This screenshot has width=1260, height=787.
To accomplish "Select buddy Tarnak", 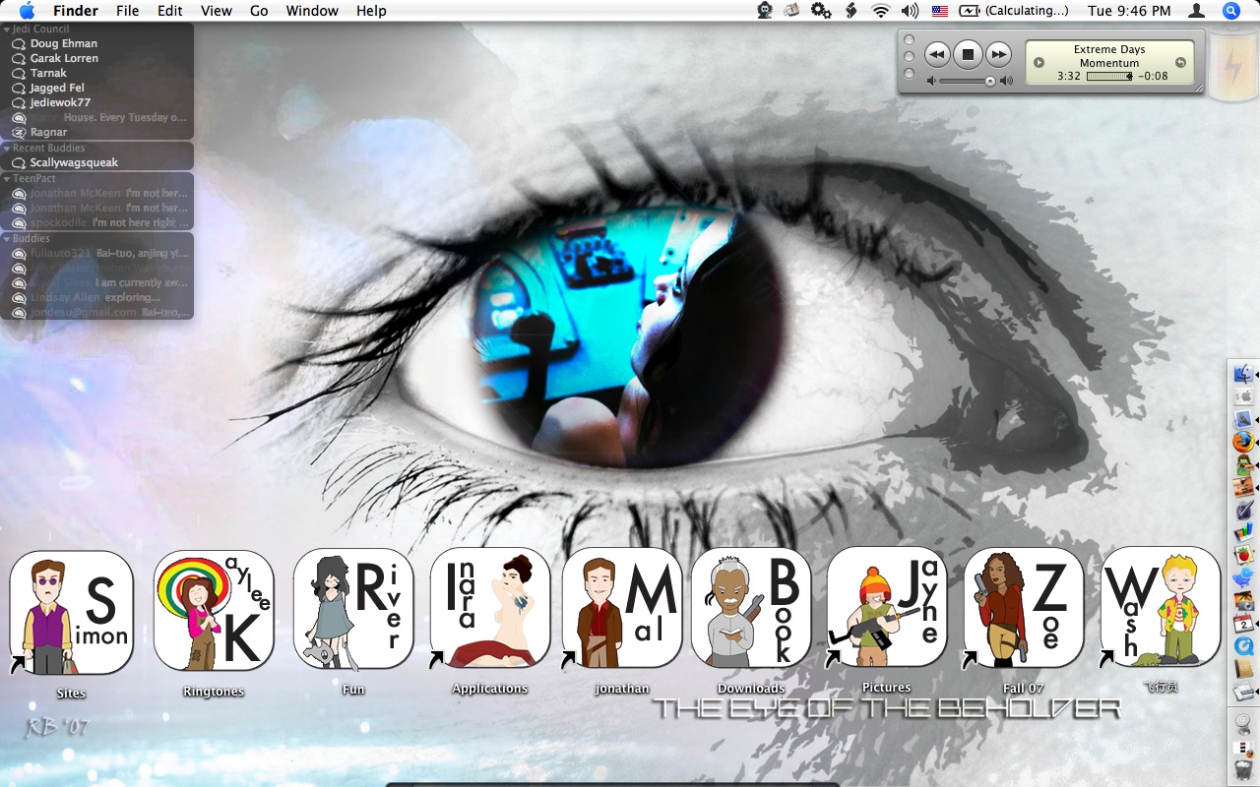I will [48, 73].
